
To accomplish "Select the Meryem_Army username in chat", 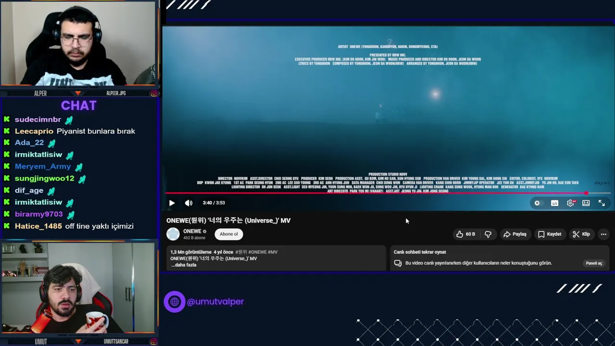I will click(x=43, y=167).
